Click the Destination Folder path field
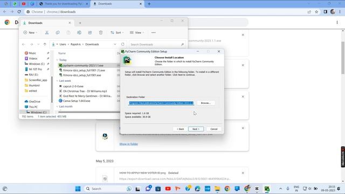The image size is (345, 194). (x=161, y=103)
